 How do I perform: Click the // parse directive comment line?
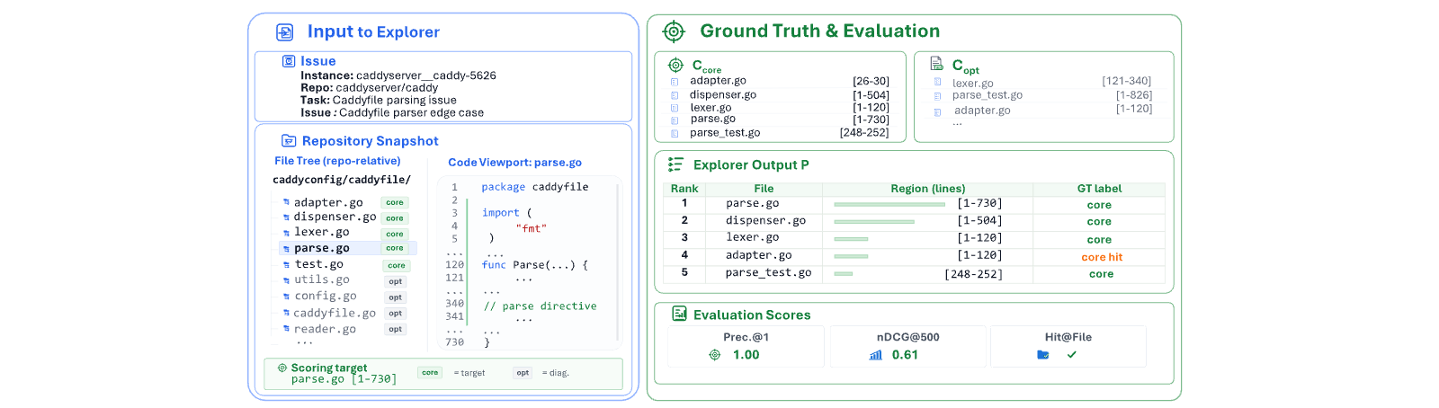pos(540,306)
